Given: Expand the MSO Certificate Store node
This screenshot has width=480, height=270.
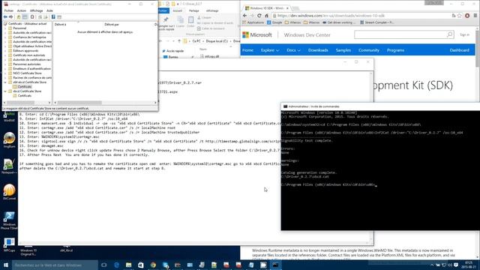Looking at the screenshot, I should 5,73.
